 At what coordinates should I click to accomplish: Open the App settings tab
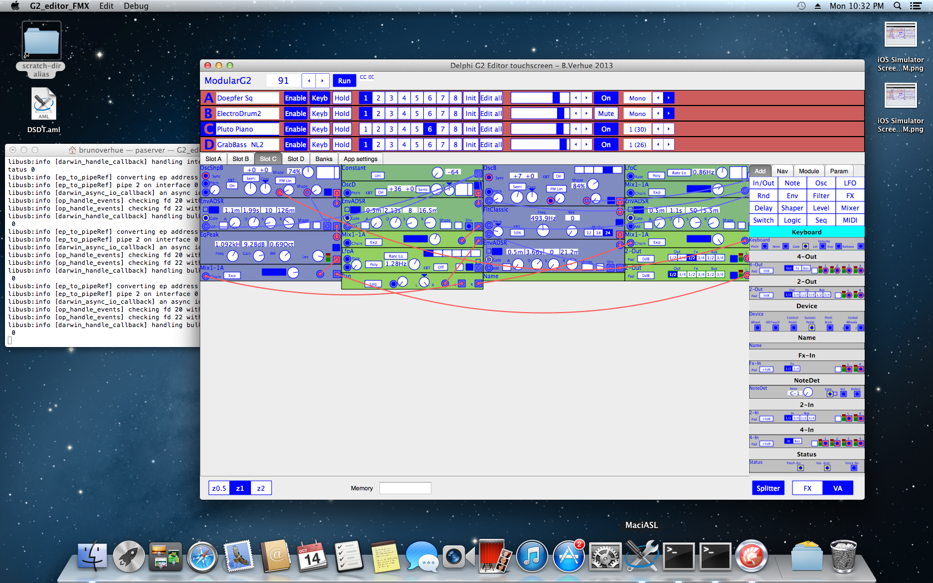[360, 159]
